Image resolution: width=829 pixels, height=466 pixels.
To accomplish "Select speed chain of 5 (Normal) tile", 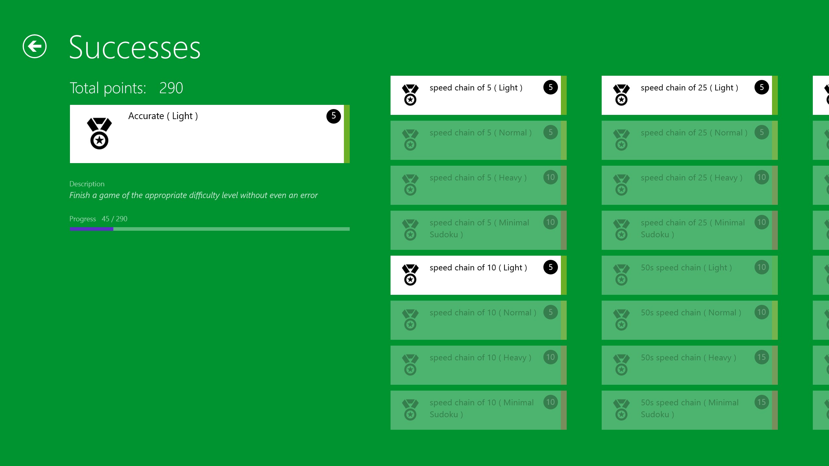I will coord(476,140).
